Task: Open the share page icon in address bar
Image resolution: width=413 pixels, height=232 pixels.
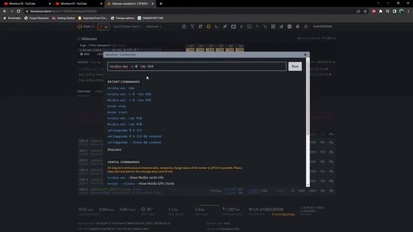Action: (x=358, y=12)
